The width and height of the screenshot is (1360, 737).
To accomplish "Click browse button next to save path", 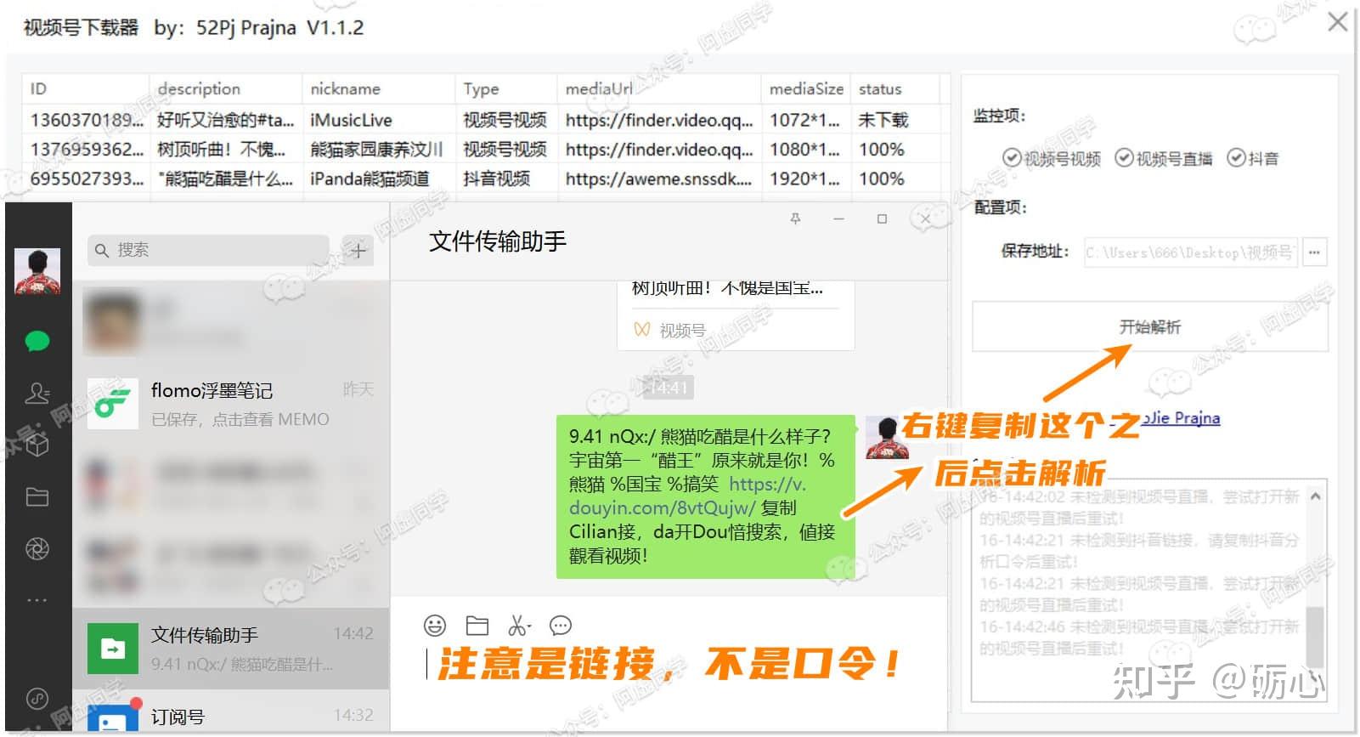I will tap(1314, 252).
